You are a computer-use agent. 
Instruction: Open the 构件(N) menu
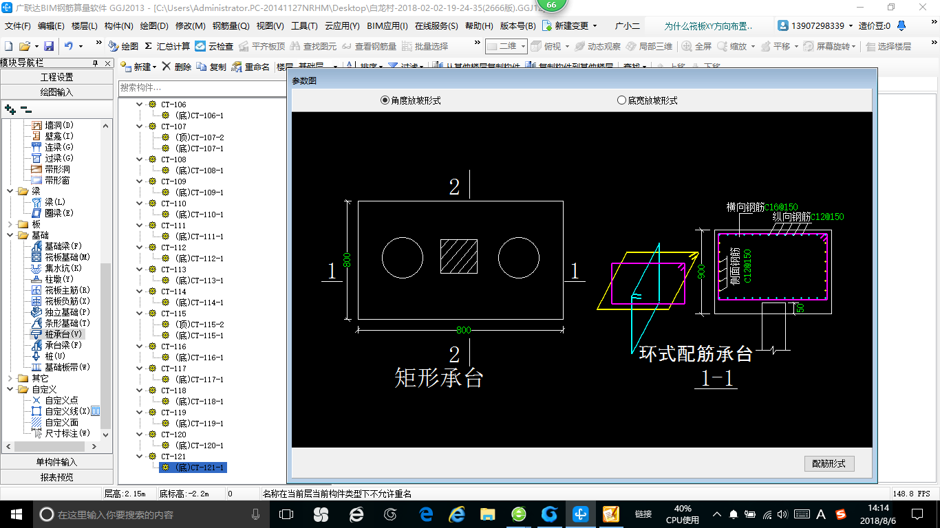pyautogui.click(x=118, y=26)
